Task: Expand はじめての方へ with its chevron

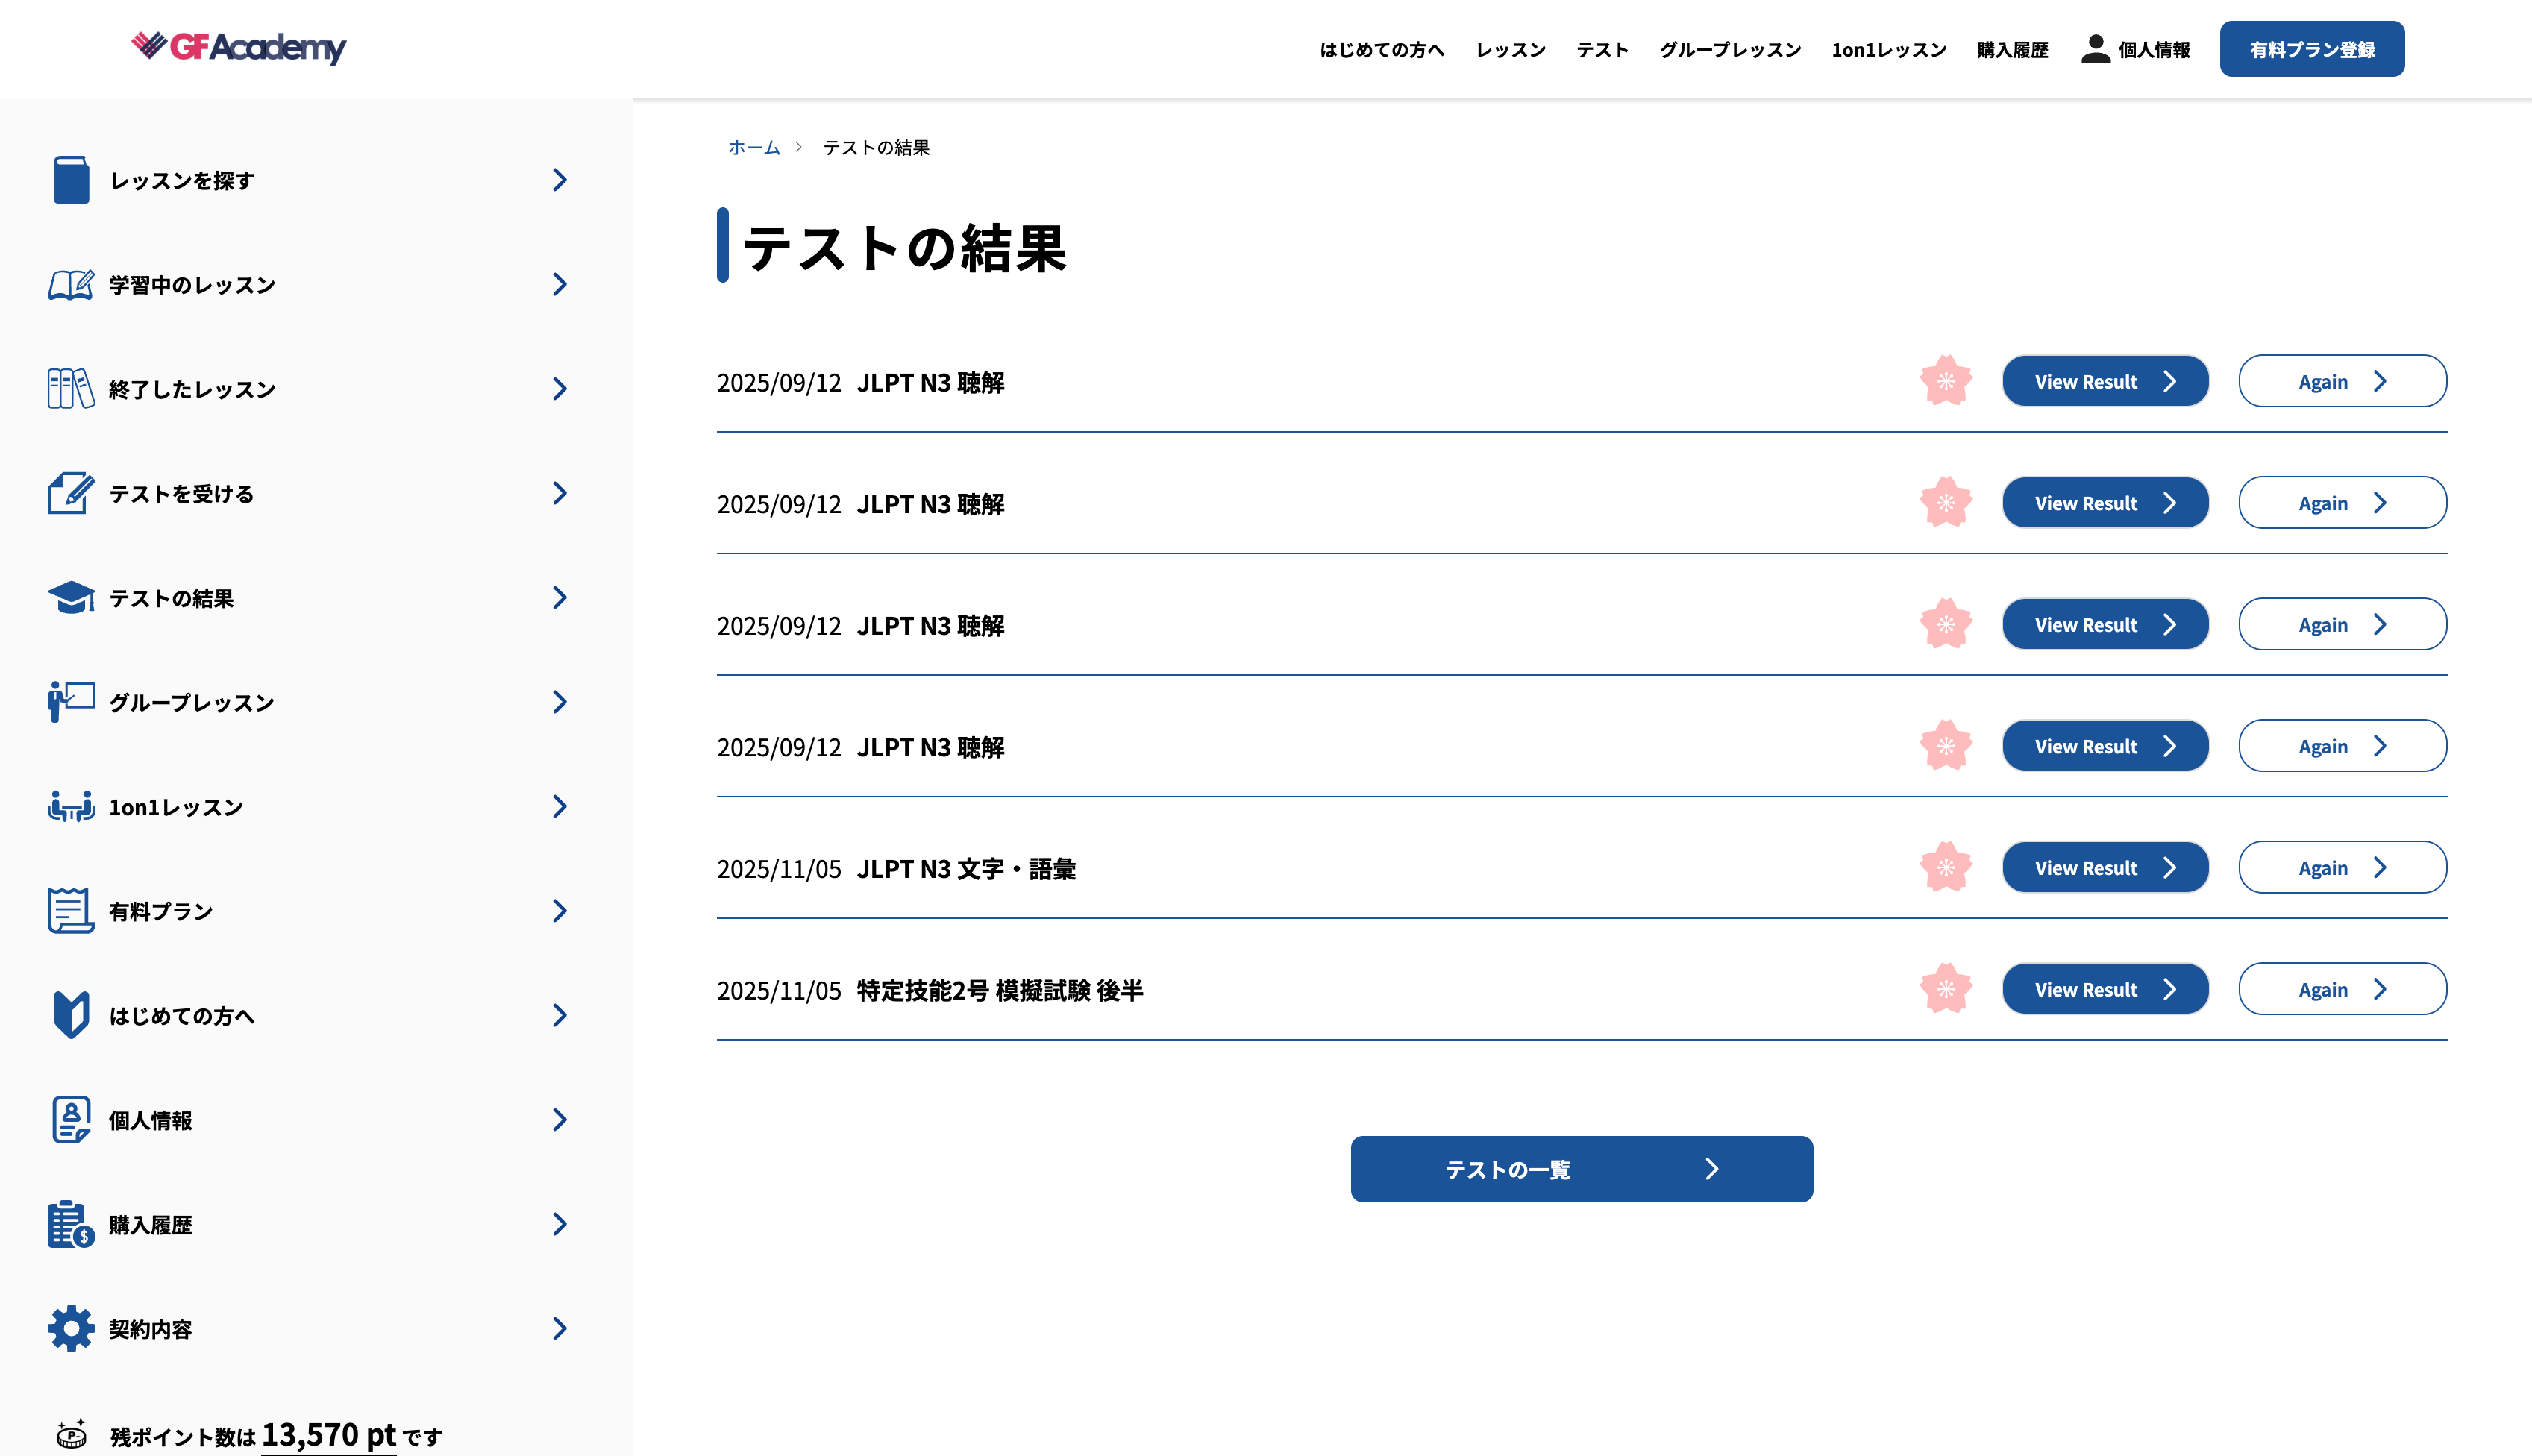Action: click(559, 1015)
